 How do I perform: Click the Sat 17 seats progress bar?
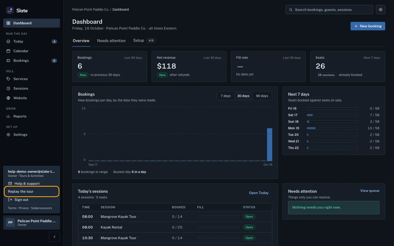(x=332, y=115)
